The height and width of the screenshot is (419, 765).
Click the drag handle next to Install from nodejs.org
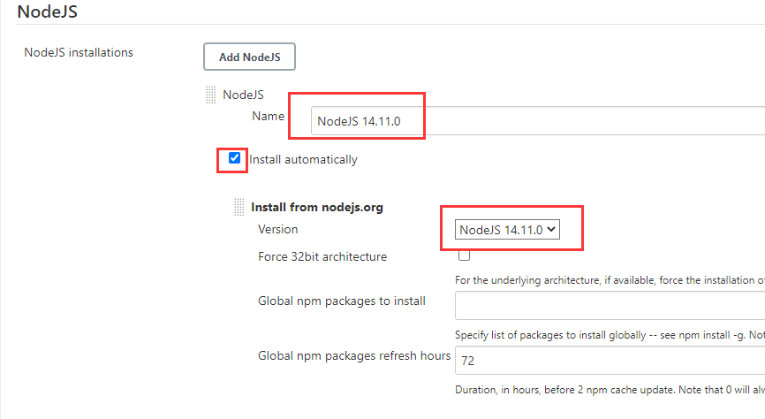point(239,207)
